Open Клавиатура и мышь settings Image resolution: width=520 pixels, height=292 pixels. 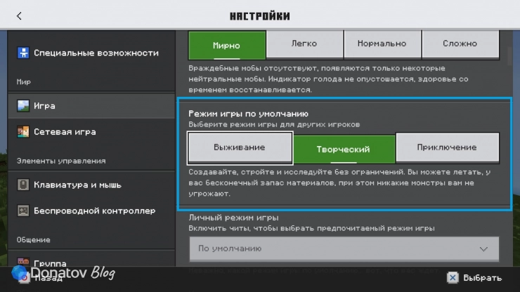(x=91, y=185)
